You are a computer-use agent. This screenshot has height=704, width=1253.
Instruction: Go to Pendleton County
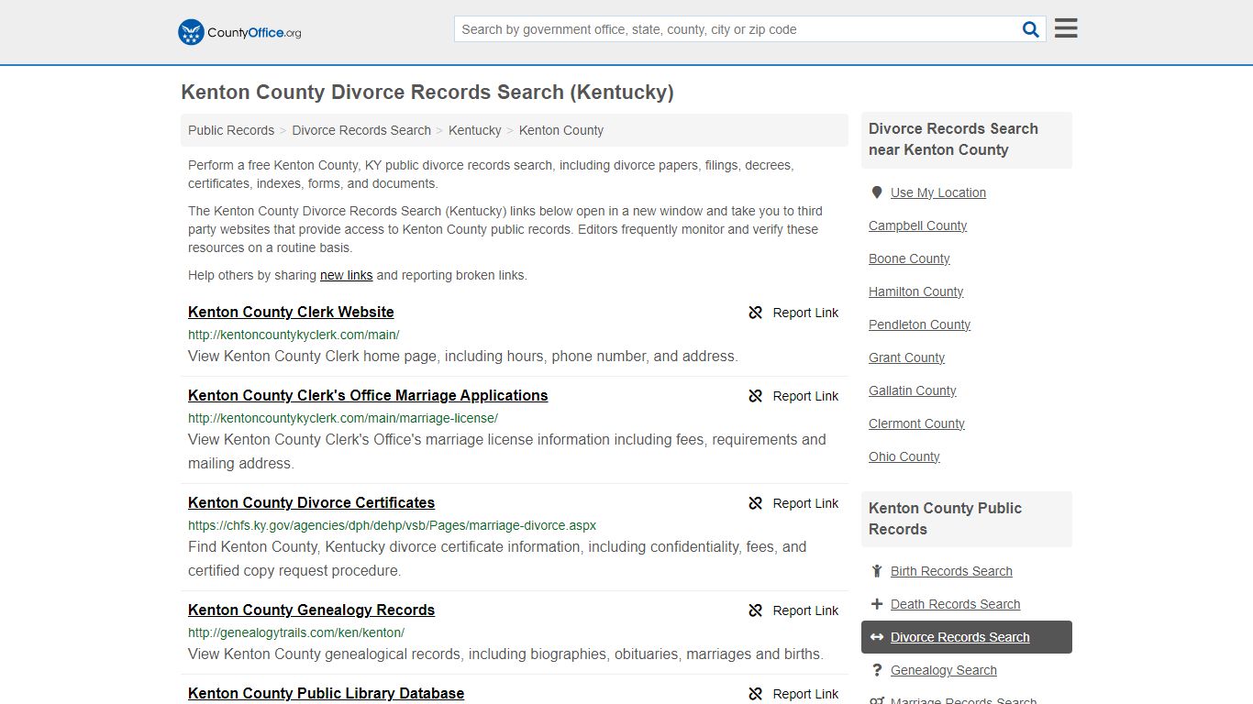pos(919,324)
